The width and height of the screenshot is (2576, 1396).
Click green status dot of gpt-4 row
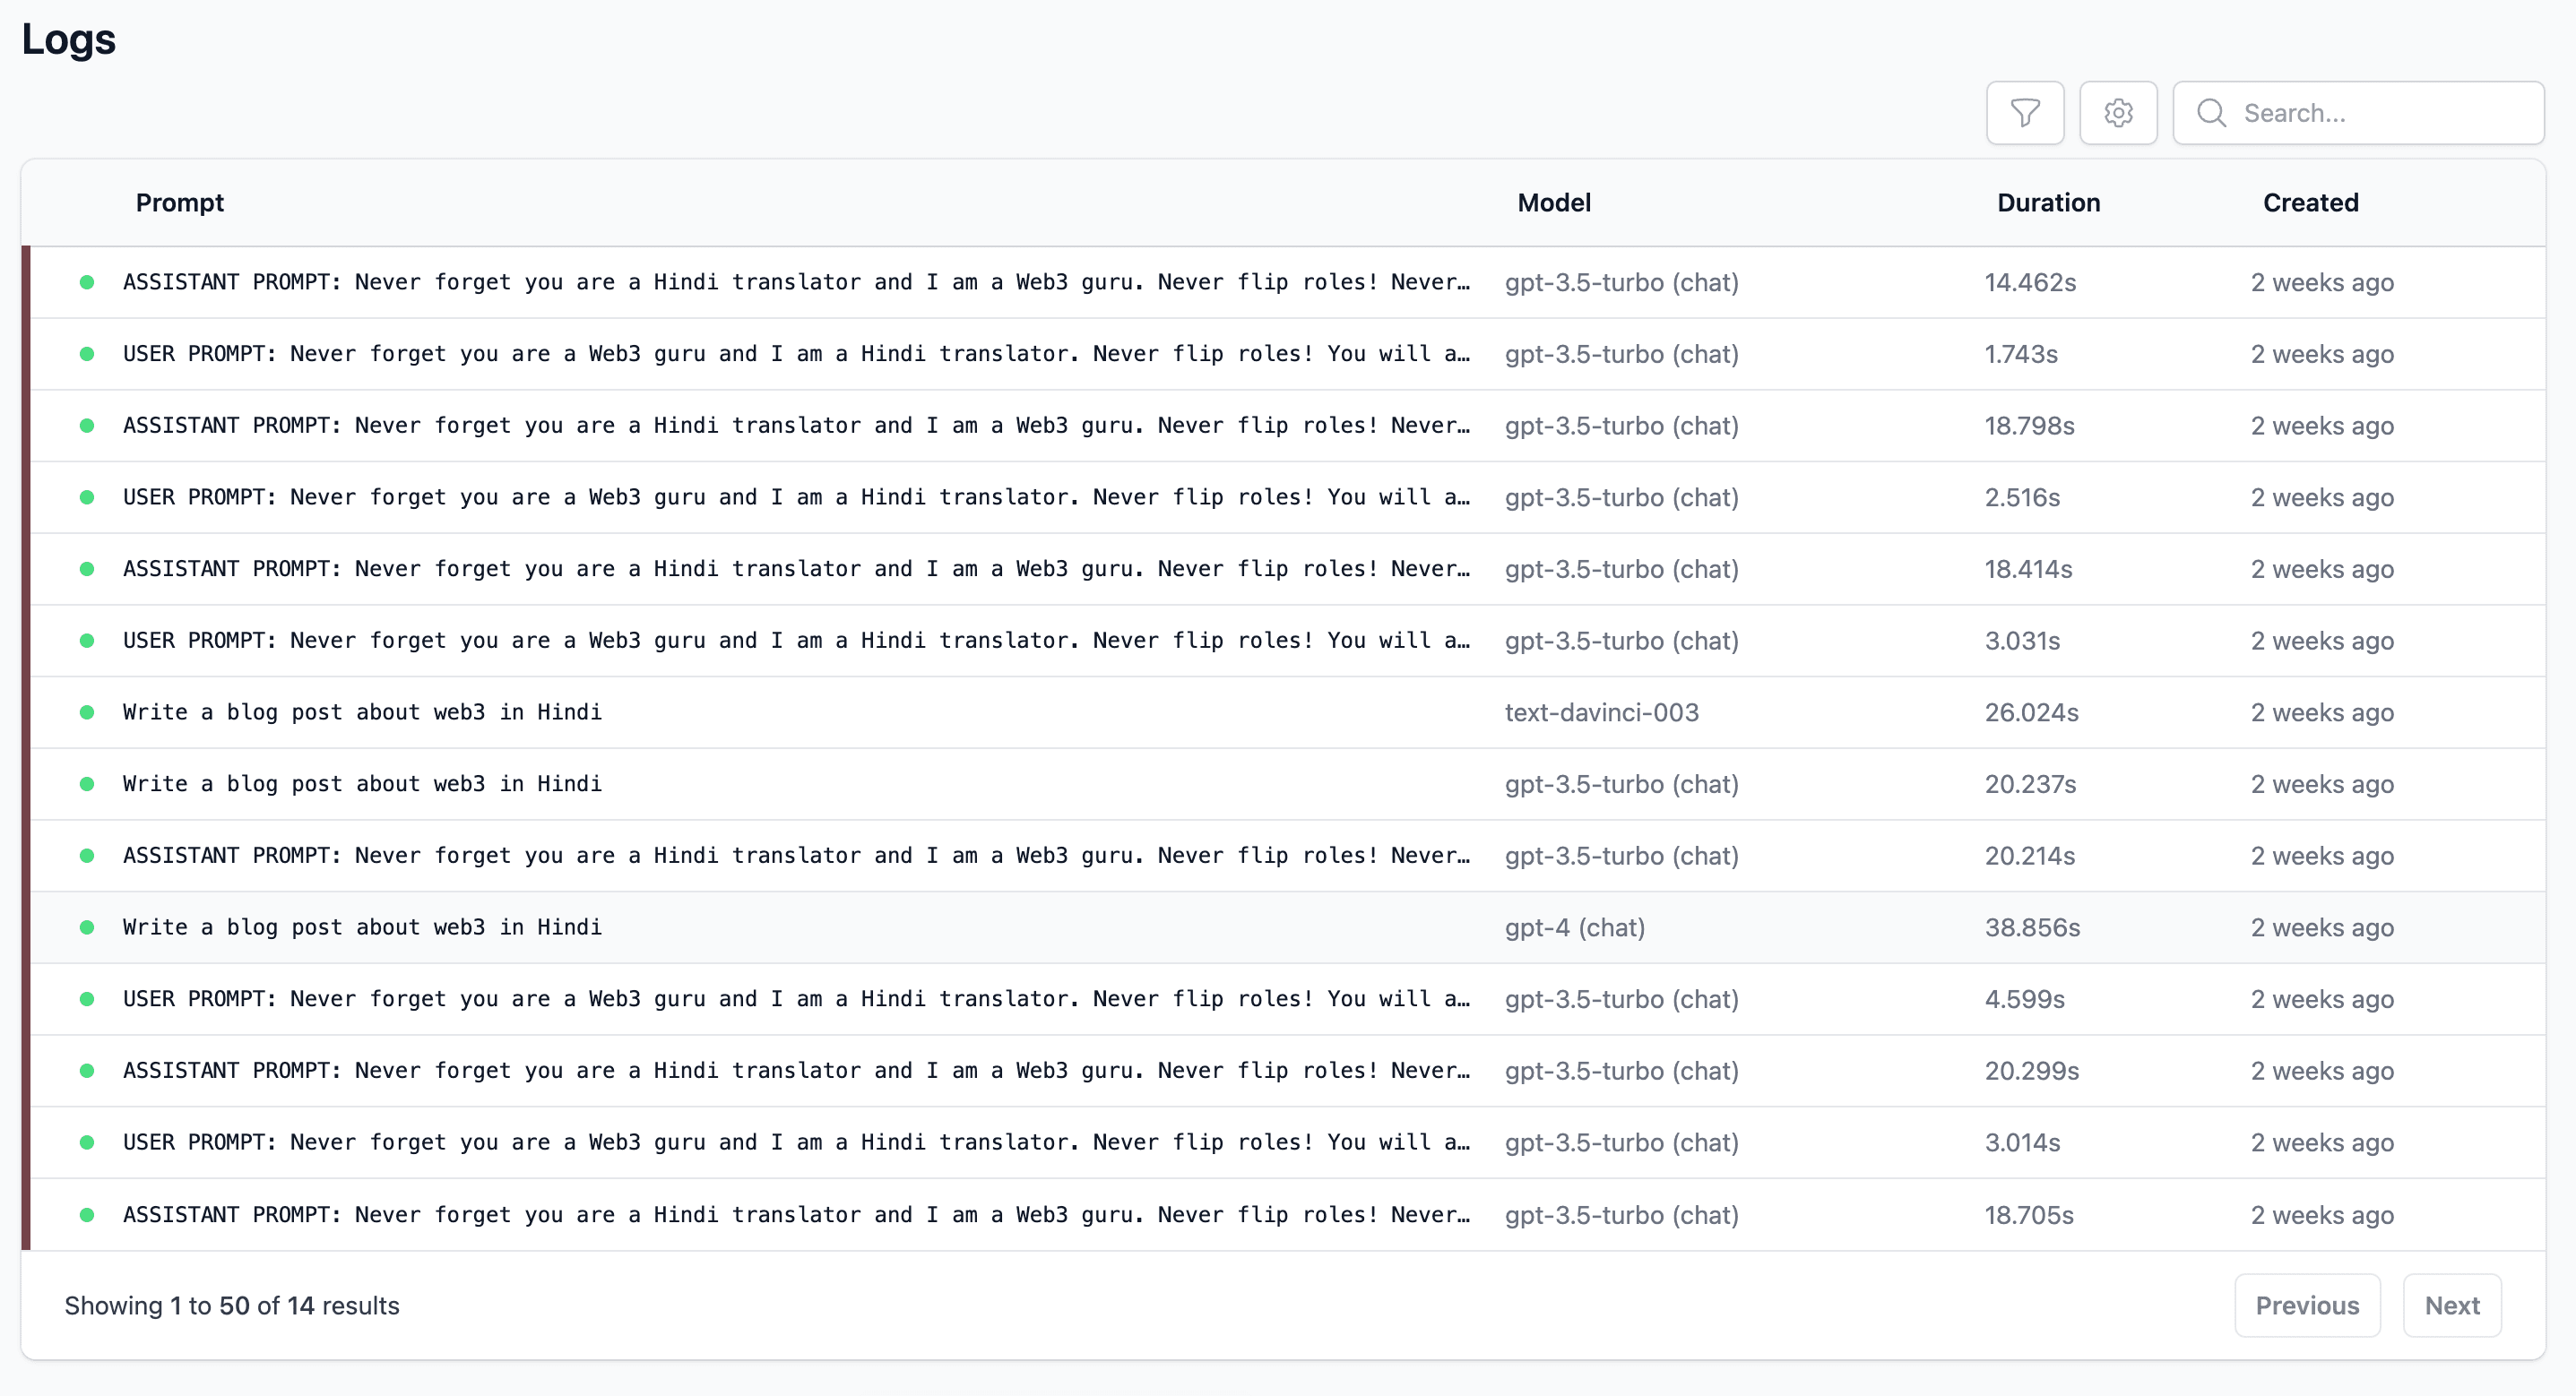point(87,927)
